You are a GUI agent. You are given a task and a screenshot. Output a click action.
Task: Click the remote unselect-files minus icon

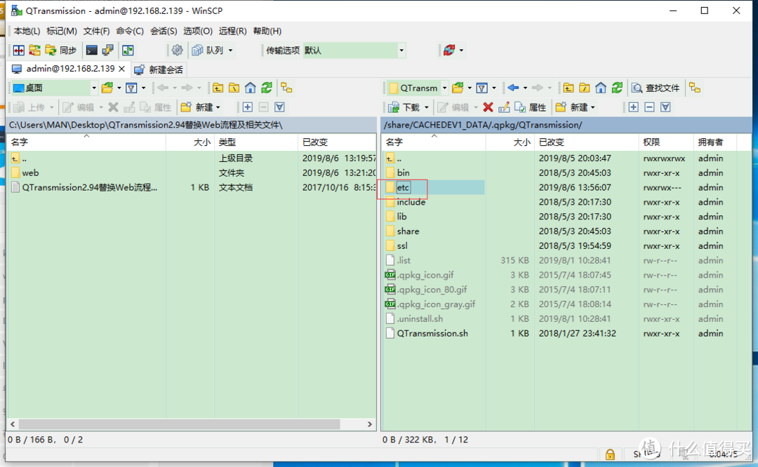(x=649, y=107)
